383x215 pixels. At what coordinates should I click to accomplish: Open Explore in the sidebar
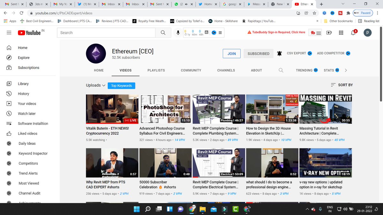click(24, 58)
